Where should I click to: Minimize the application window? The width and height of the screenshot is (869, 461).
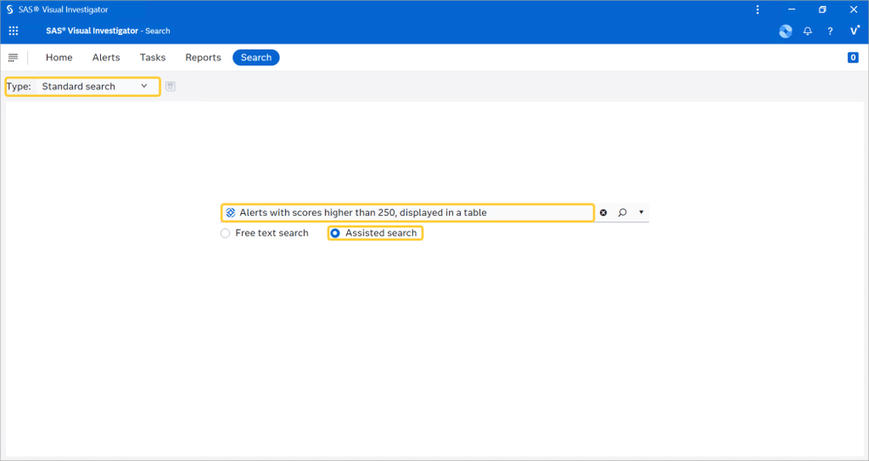pos(792,10)
